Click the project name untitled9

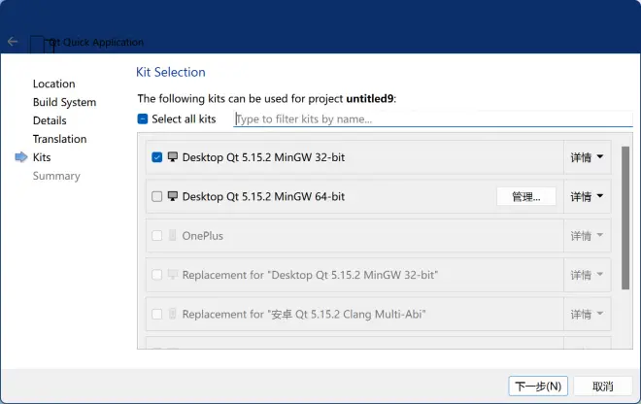(x=370, y=98)
